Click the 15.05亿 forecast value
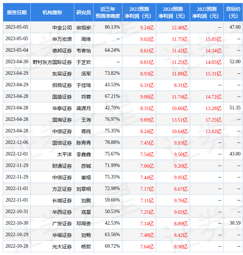243x255 pixels. pos(213,39)
